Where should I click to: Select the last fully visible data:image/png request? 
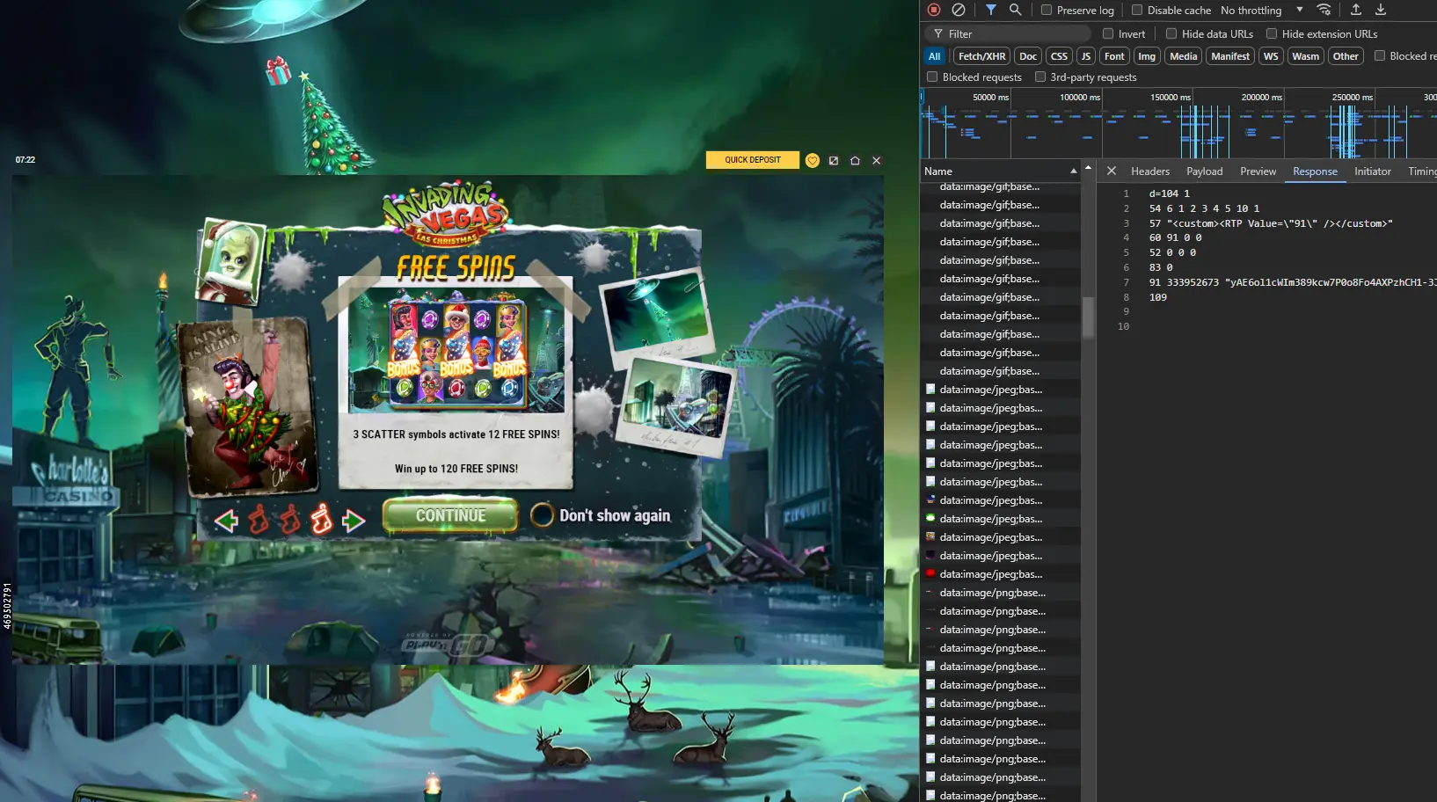1000,777
